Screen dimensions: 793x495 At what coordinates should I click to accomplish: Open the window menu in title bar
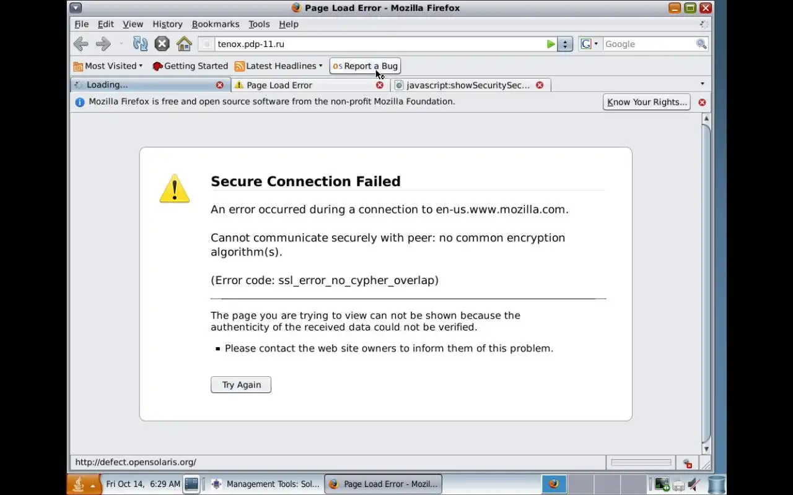(75, 8)
